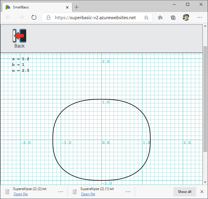Open a new tab with plus button
This screenshot has height=199, width=208.
pyautogui.click(x=76, y=7)
